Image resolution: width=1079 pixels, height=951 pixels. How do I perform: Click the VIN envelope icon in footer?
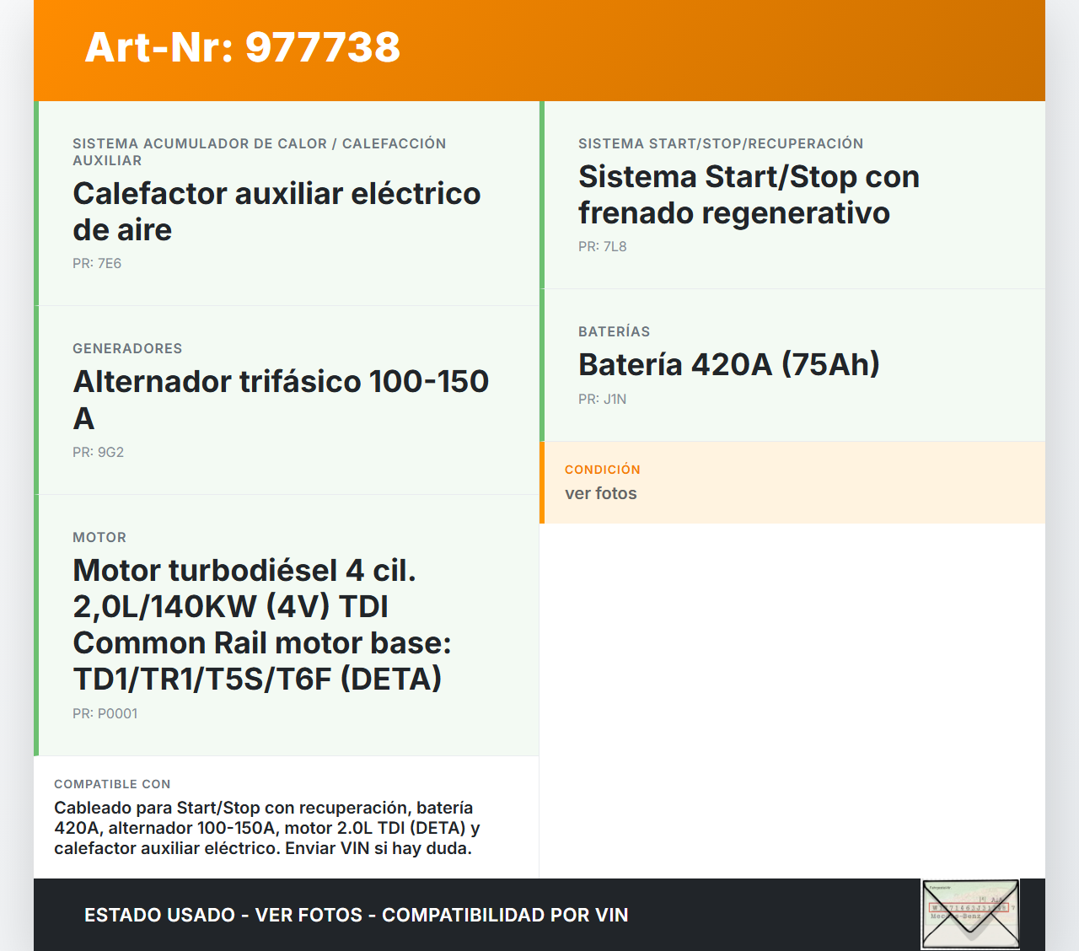(970, 914)
